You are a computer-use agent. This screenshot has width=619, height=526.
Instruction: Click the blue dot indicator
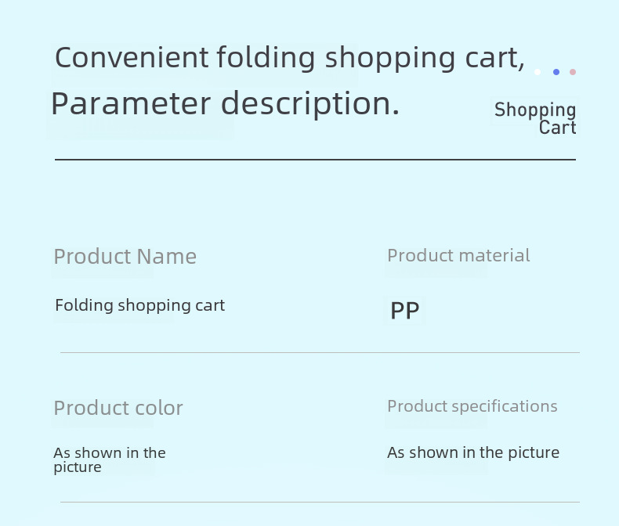coord(556,72)
